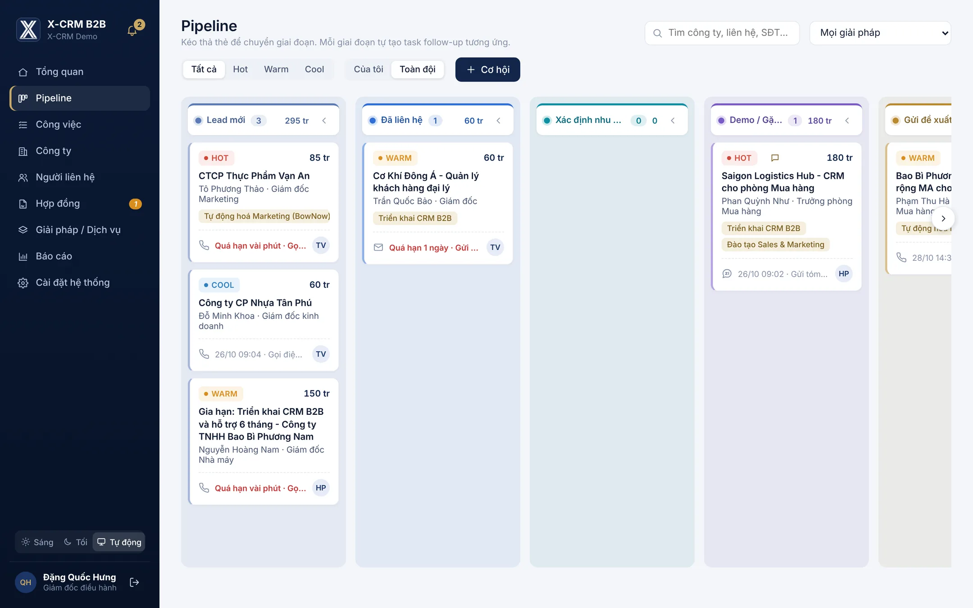Click the X-CRM B2B logo icon
973x608 pixels.
pyautogui.click(x=28, y=30)
